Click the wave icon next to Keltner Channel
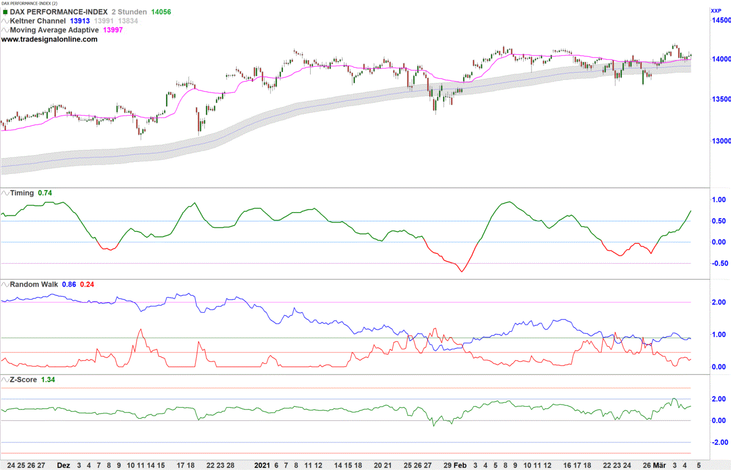The image size is (731, 470). point(5,21)
